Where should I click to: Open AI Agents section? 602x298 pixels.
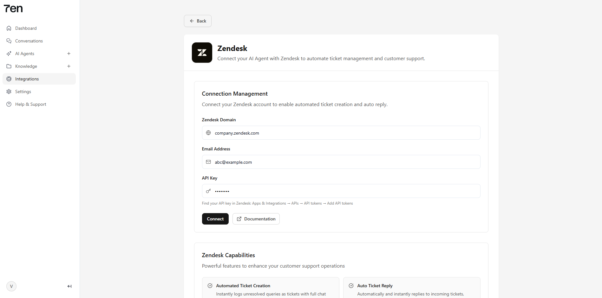pyautogui.click(x=25, y=54)
